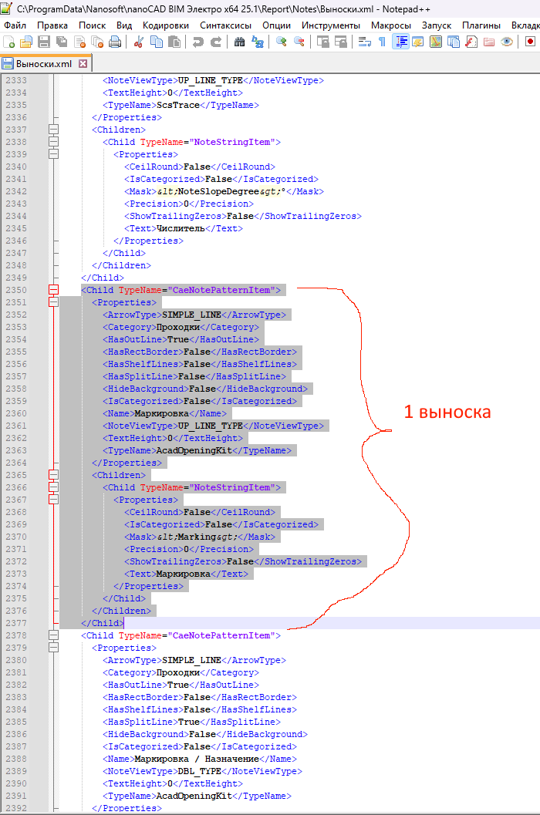Click the Undo arrow icon
Viewport: 540px width, 815px height.
point(198,42)
